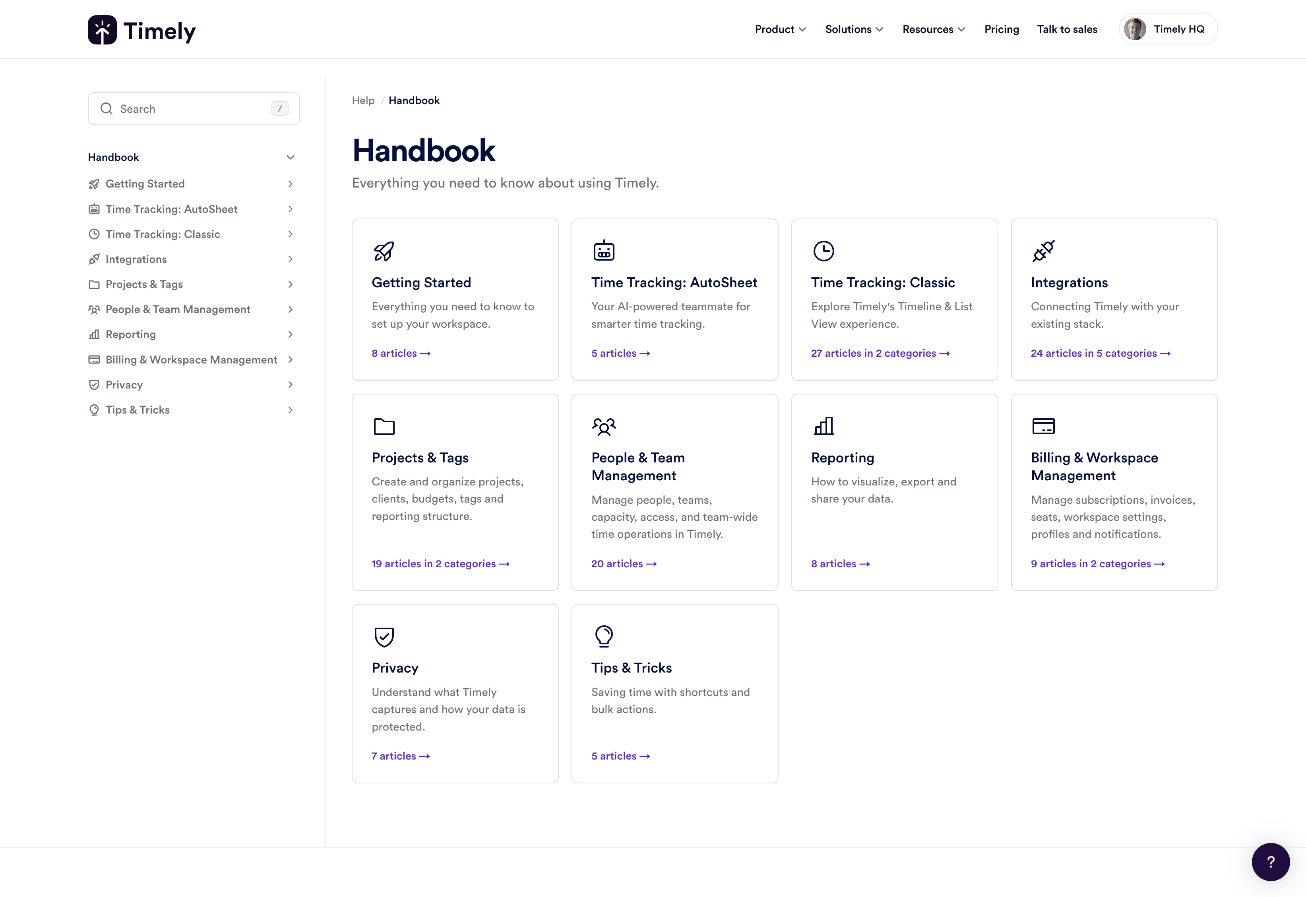The height and width of the screenshot is (897, 1306).
Task: Open the round help question-mark button
Action: point(1270,861)
